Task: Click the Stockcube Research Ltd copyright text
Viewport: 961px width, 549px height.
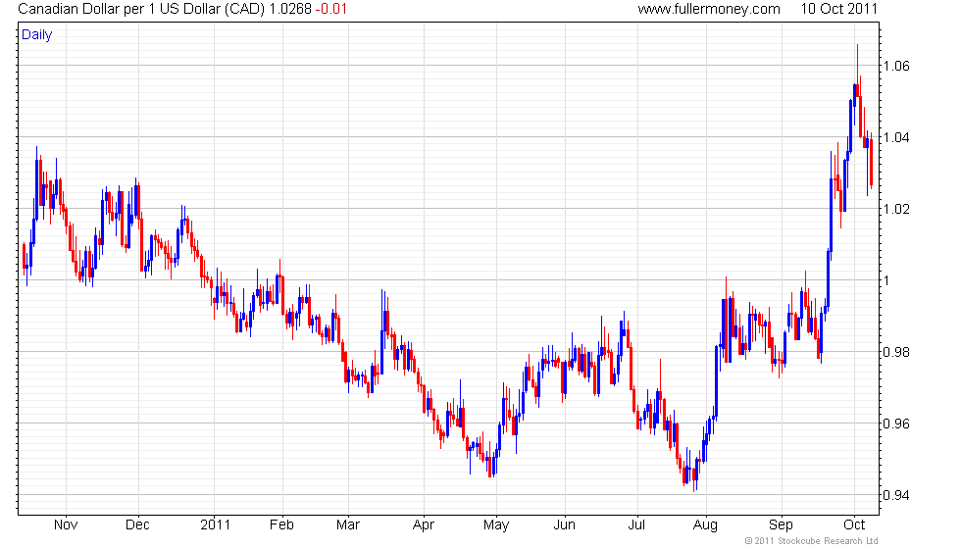Action: point(812,541)
